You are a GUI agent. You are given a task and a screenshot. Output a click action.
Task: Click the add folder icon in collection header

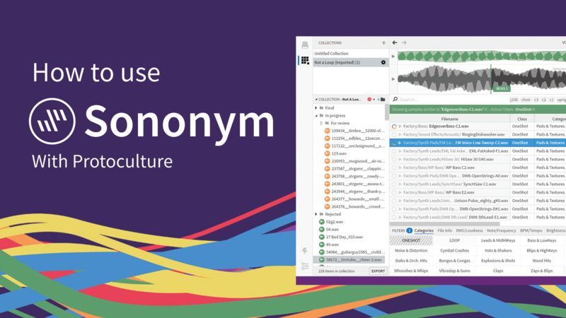coord(383,99)
